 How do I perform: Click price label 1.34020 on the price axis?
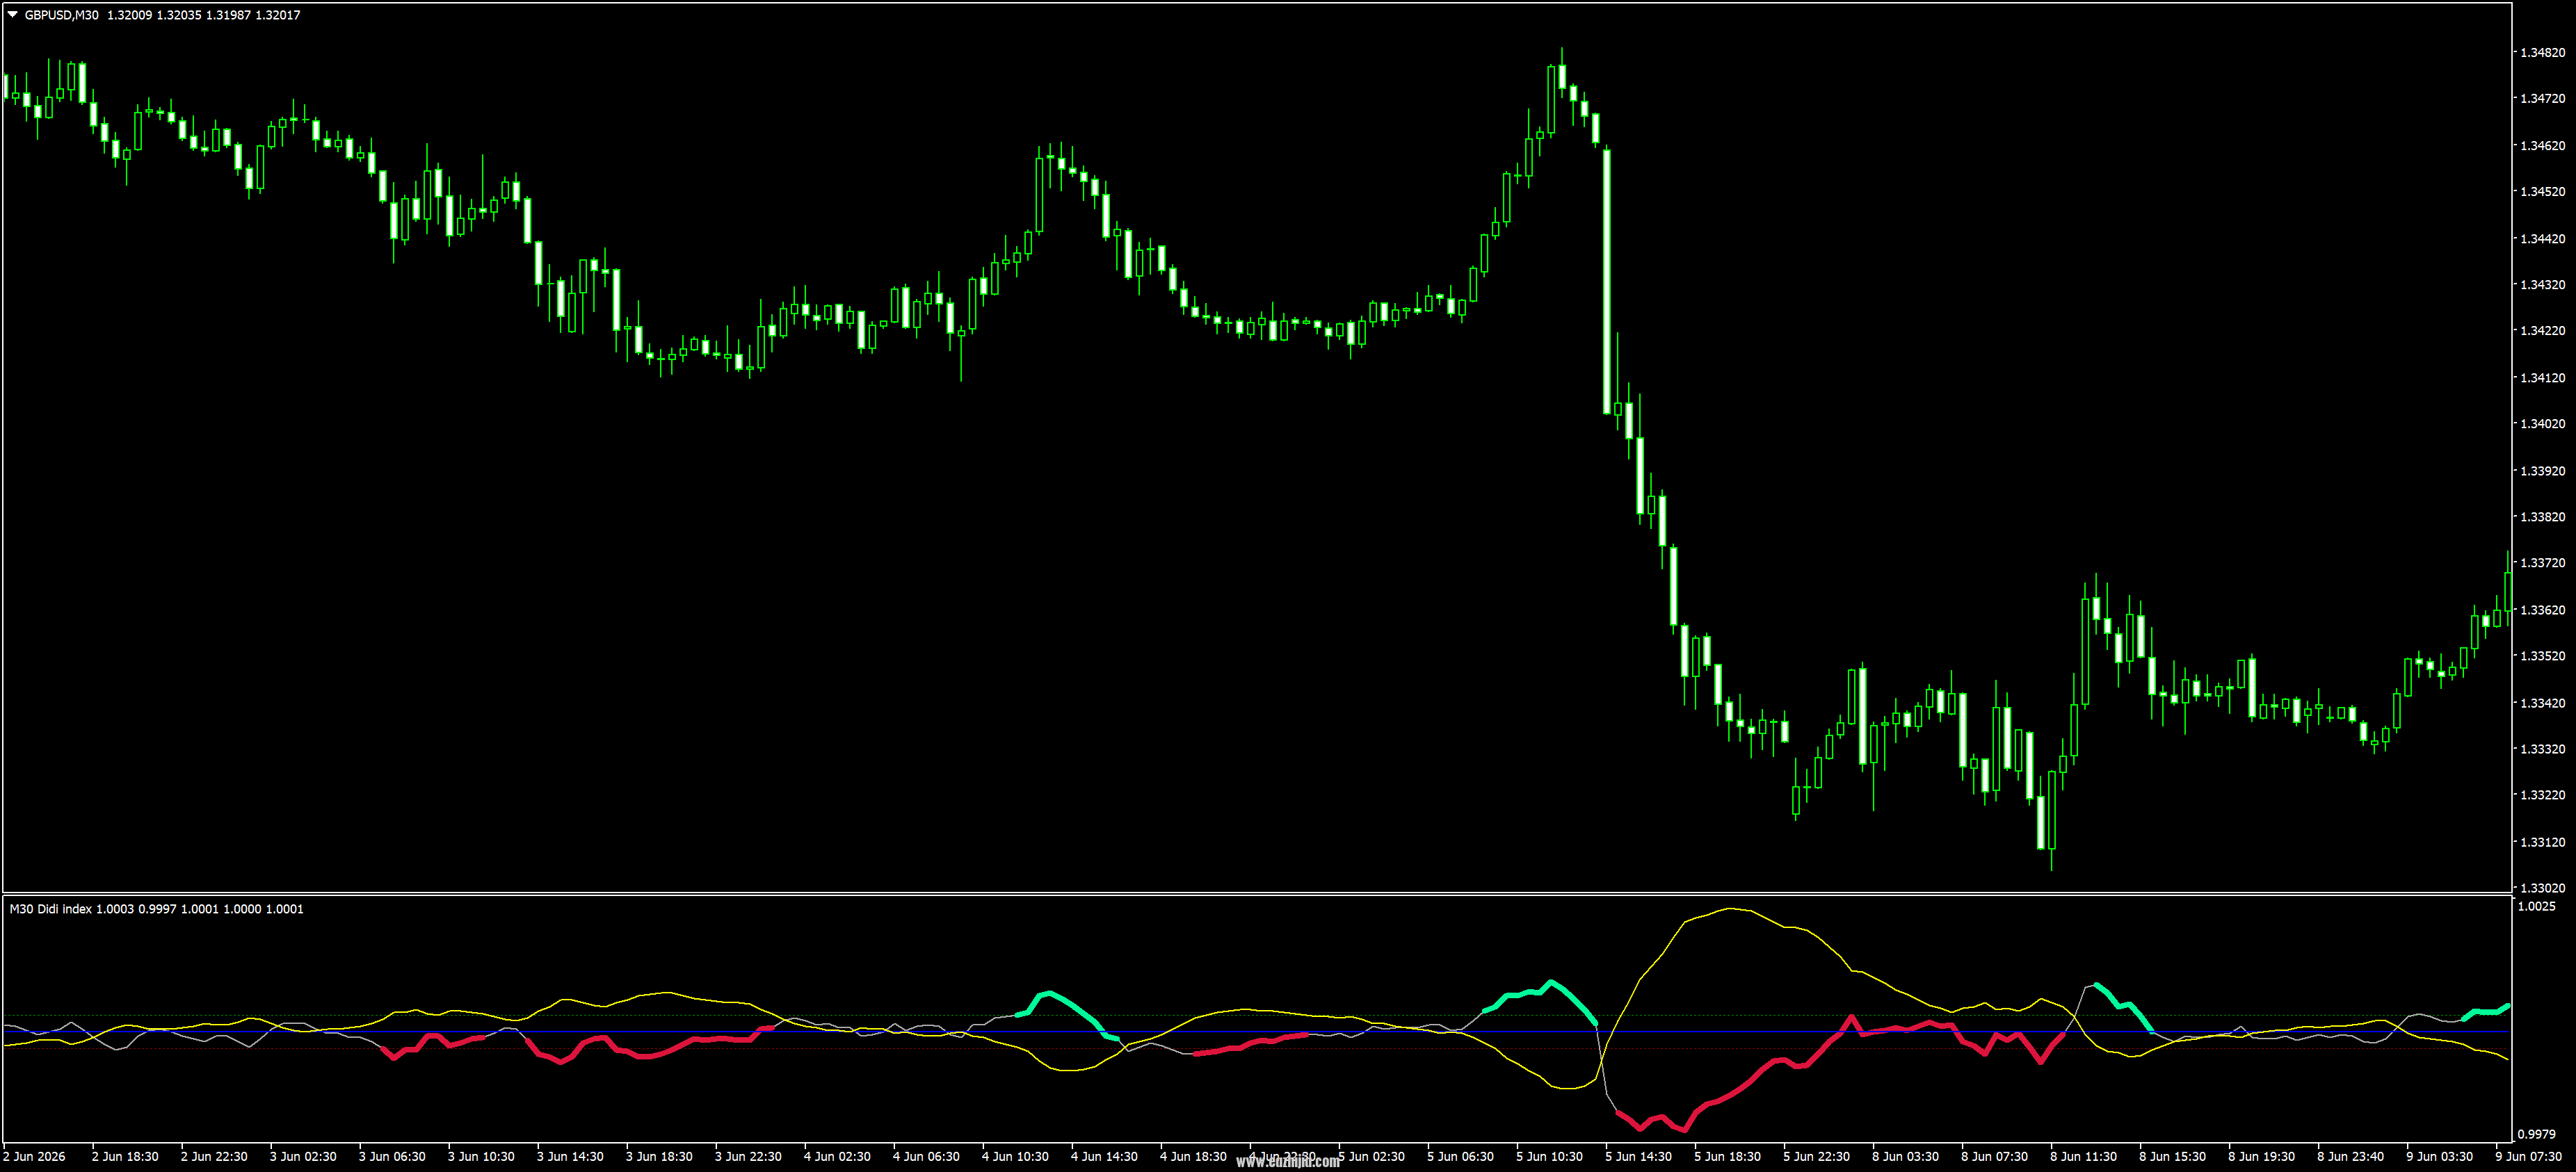point(2543,423)
